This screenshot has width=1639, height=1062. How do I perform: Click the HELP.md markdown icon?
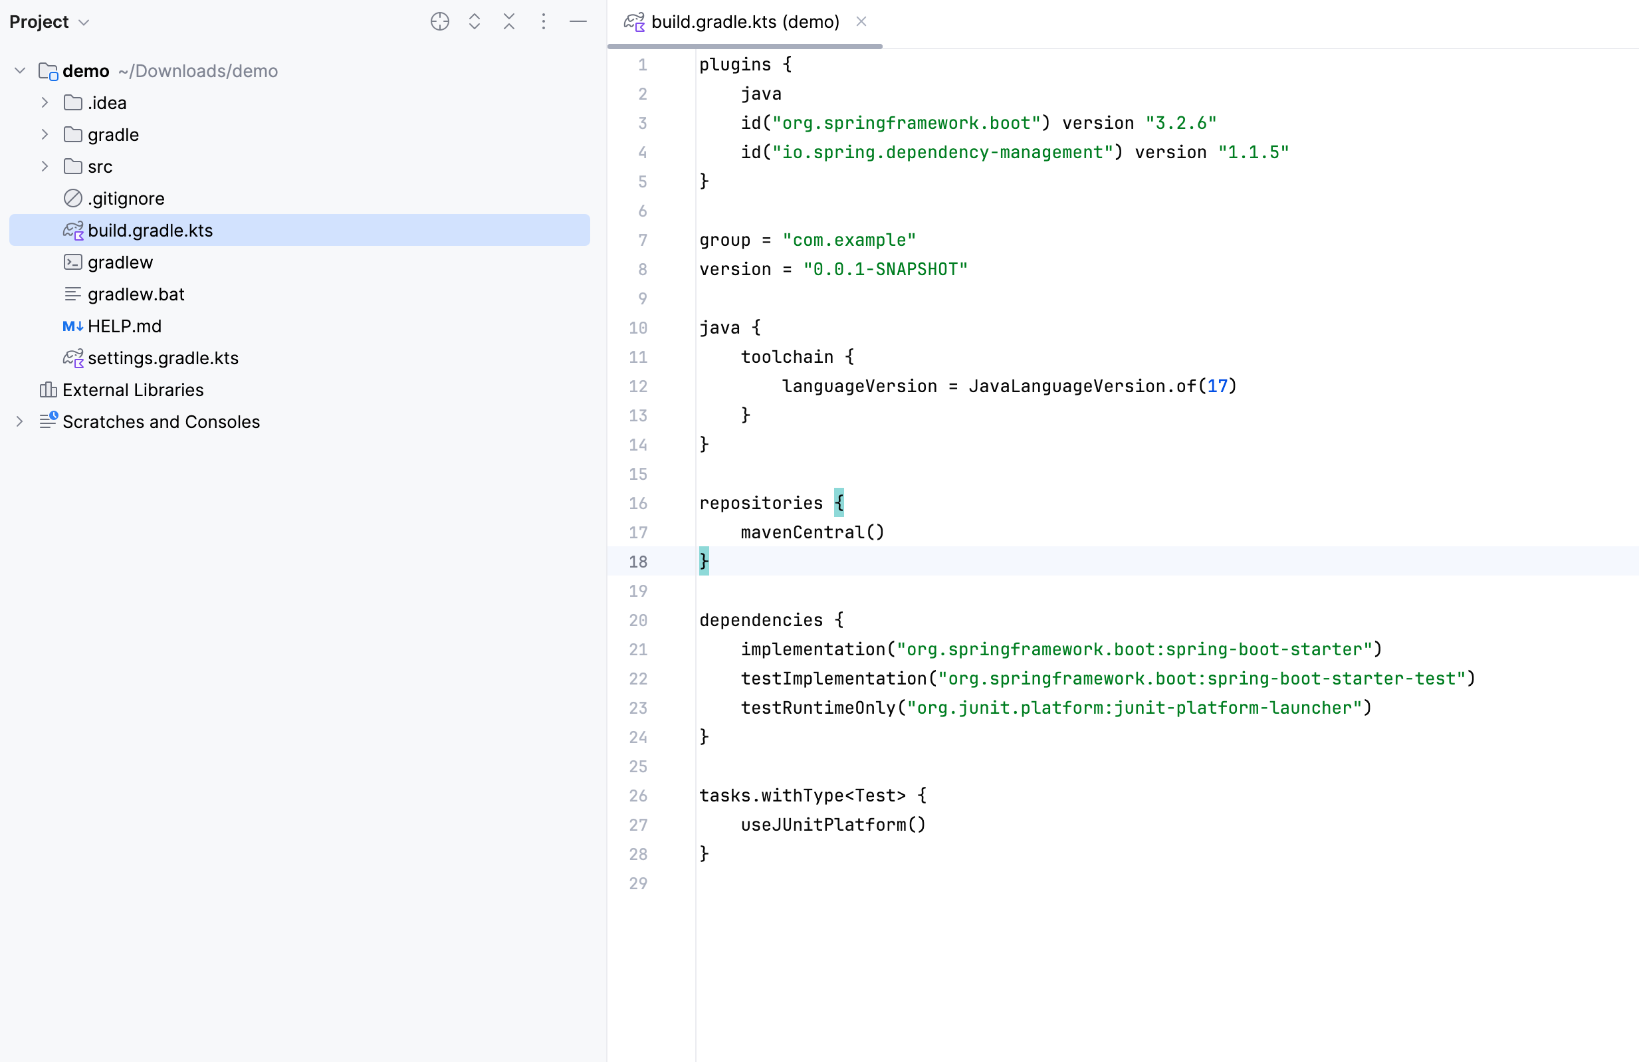[x=72, y=326]
